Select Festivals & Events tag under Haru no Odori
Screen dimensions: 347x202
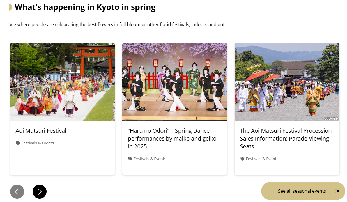pyautogui.click(x=150, y=159)
